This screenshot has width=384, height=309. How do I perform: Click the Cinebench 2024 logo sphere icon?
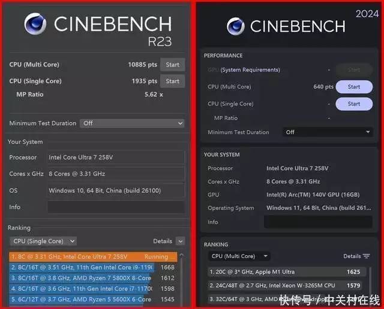pyautogui.click(x=236, y=26)
